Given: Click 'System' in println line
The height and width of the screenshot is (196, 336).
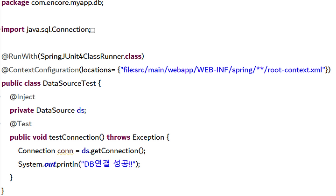Looking at the screenshot, I should pos(30,164).
